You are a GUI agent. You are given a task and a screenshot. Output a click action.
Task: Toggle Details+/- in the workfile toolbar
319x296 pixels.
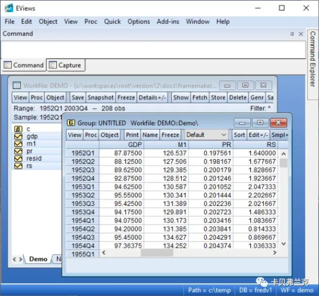153,97
